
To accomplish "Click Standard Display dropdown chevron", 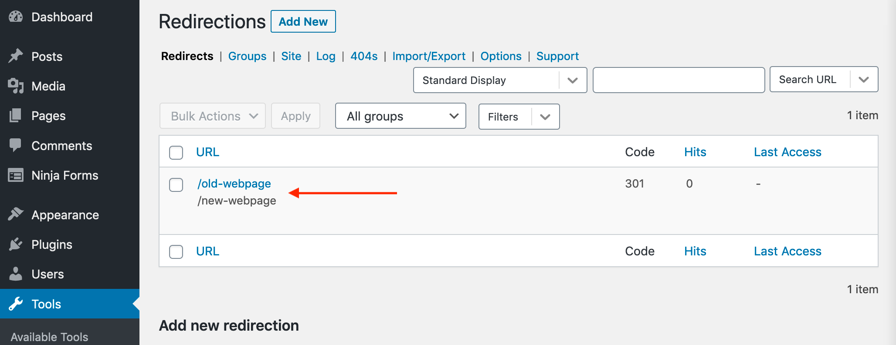I will tap(573, 80).
